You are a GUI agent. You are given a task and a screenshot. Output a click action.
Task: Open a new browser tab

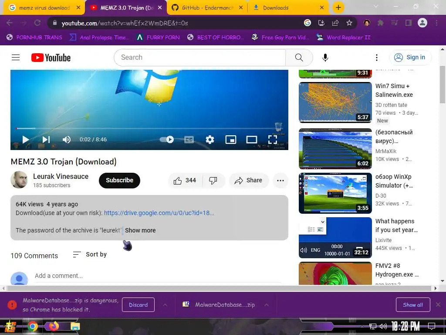[x=338, y=8]
